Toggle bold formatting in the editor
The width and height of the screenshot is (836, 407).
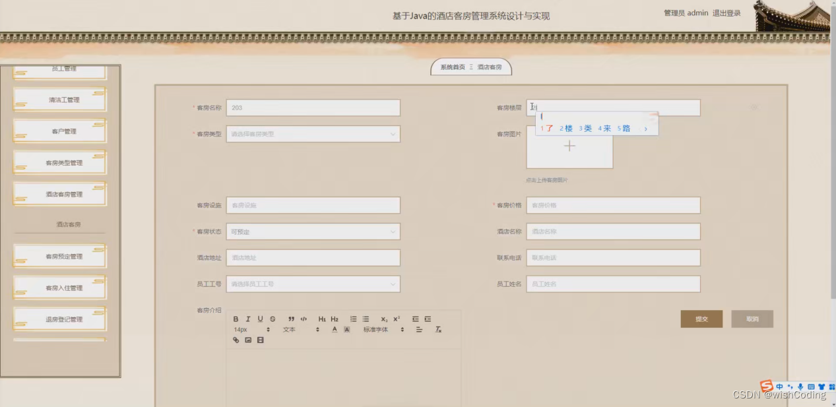[x=236, y=319]
